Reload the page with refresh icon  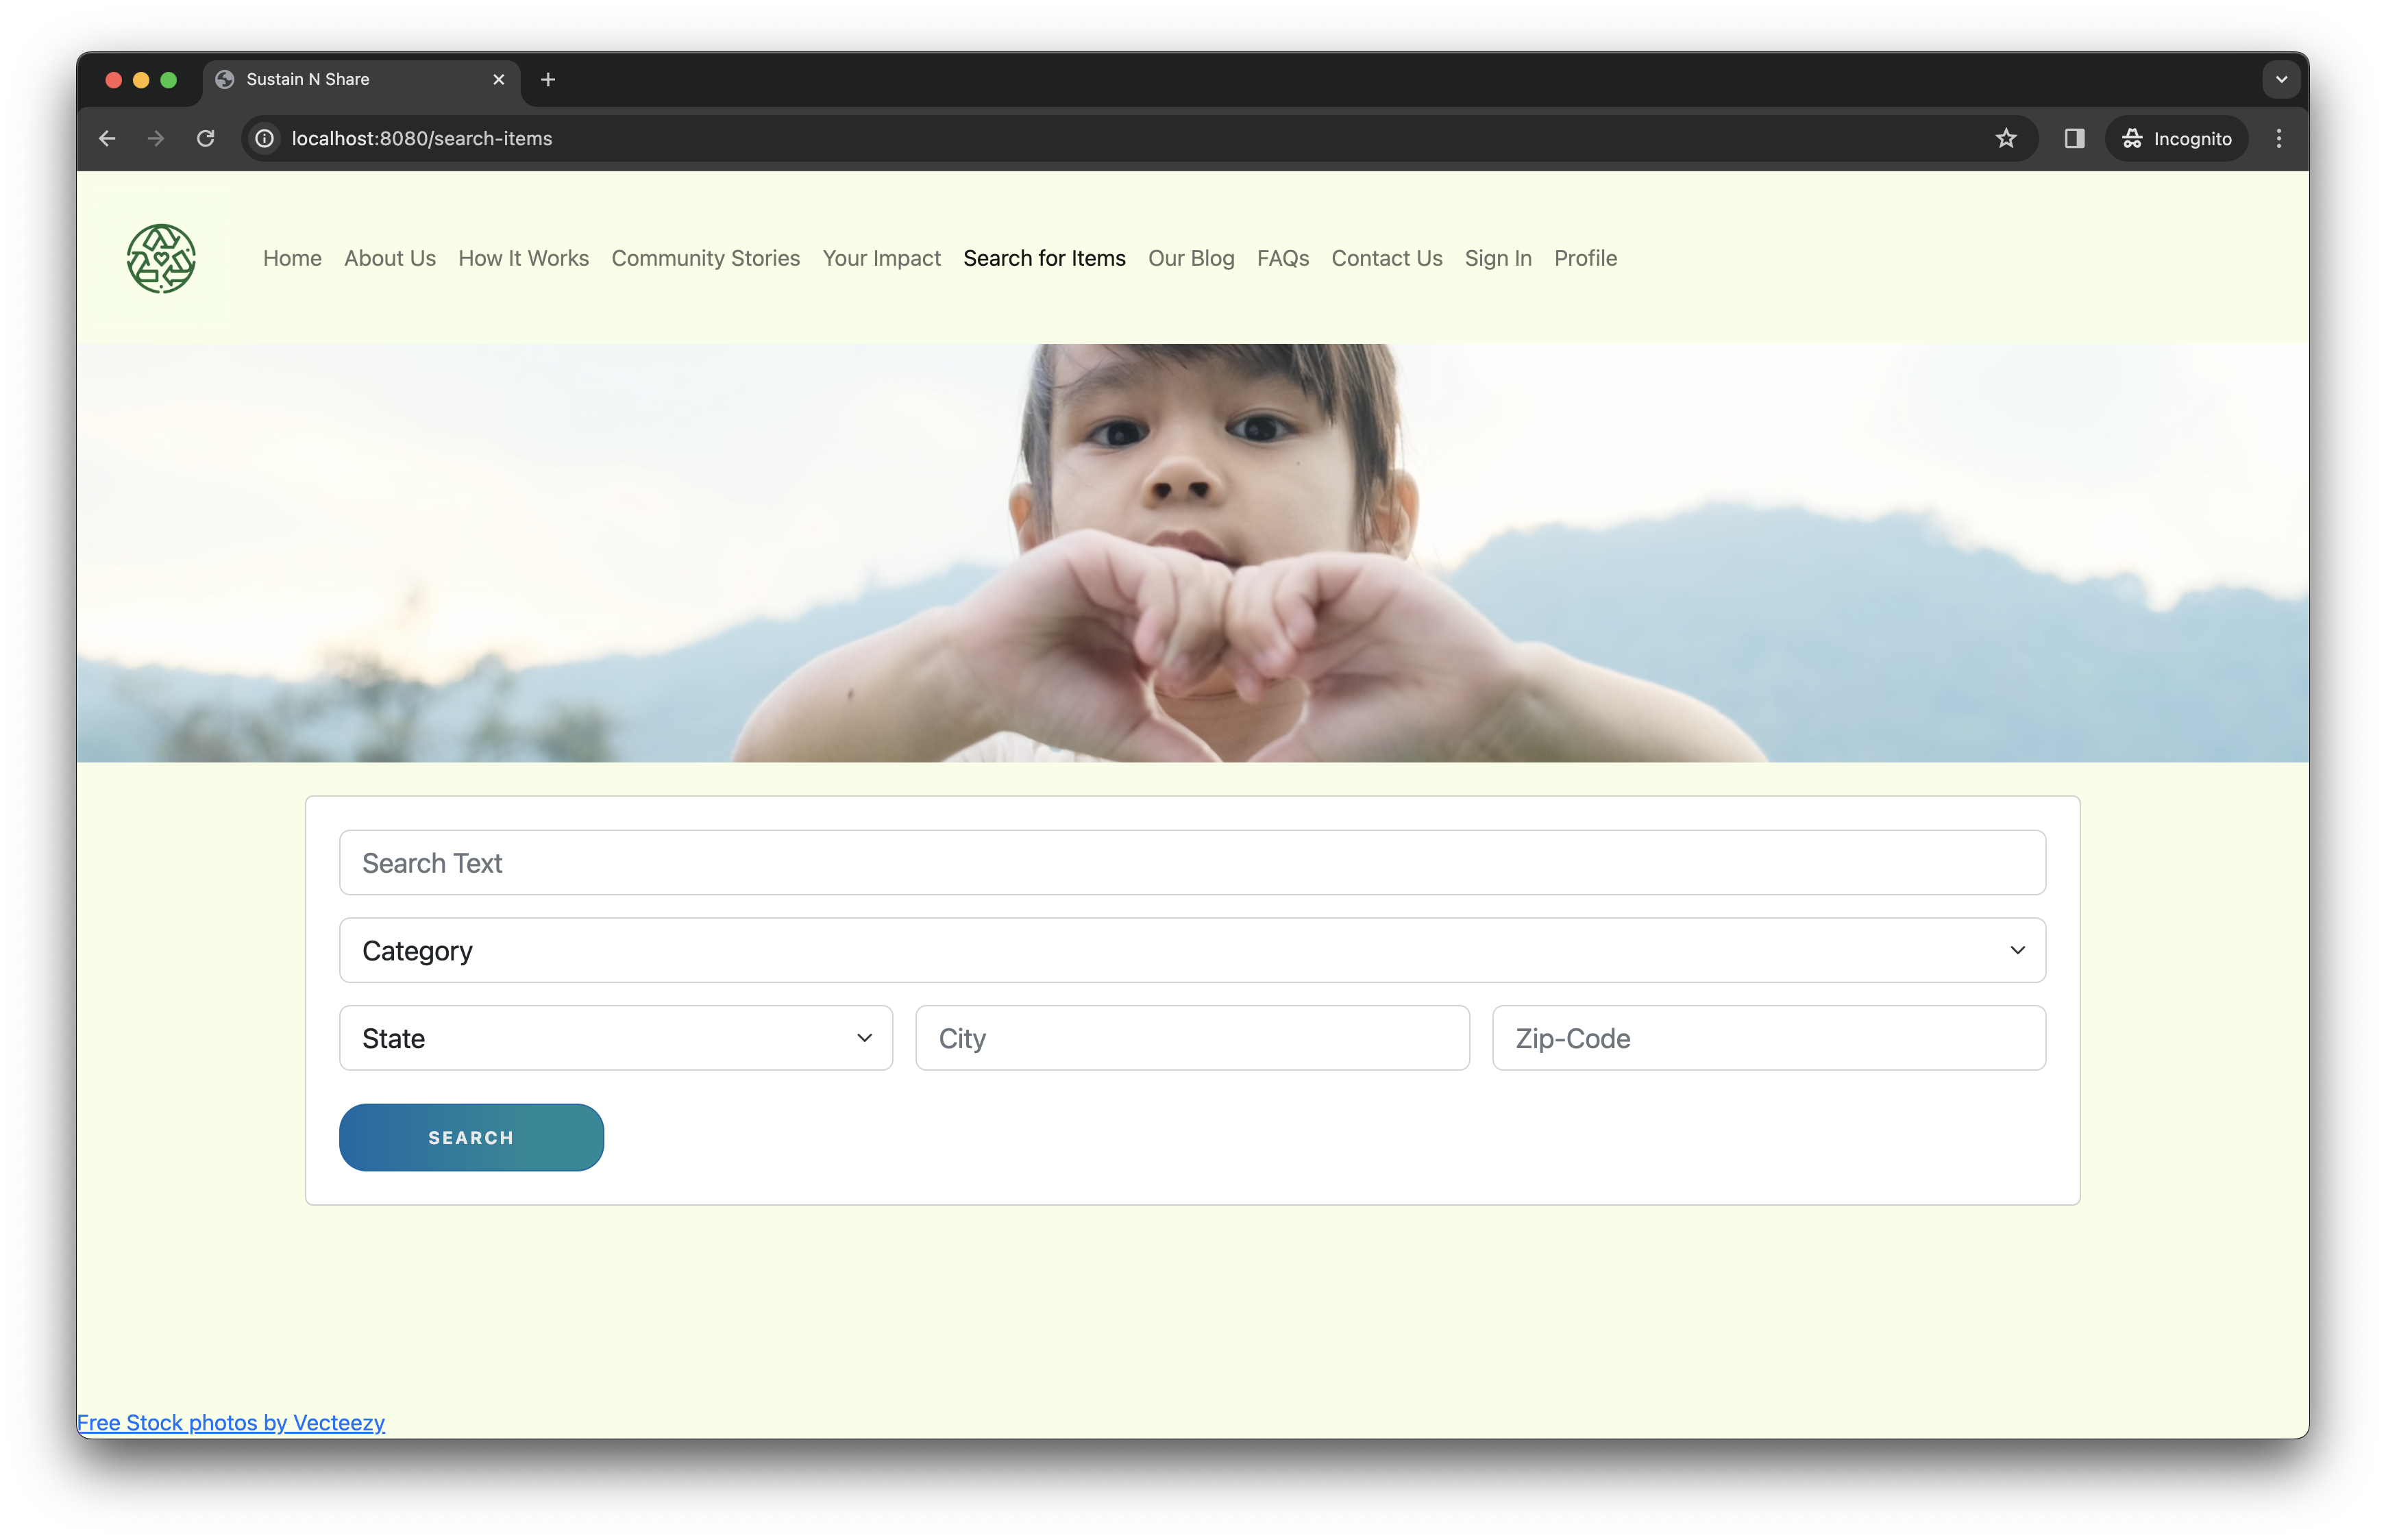tap(205, 139)
